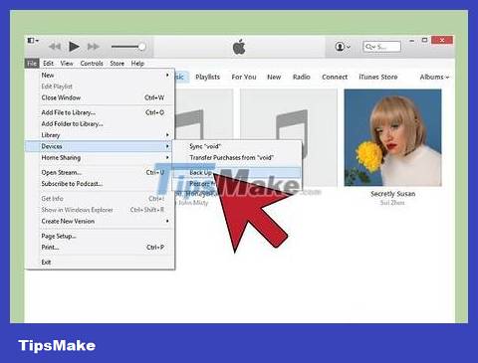
Task: Open the account user icon dropdown
Action: [343, 47]
